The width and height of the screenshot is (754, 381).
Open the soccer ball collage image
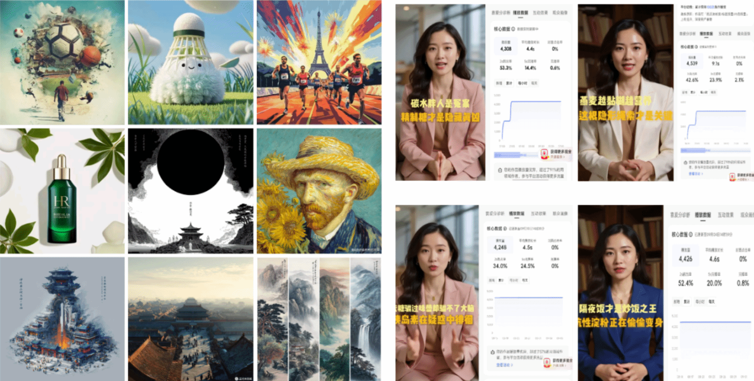click(x=62, y=63)
